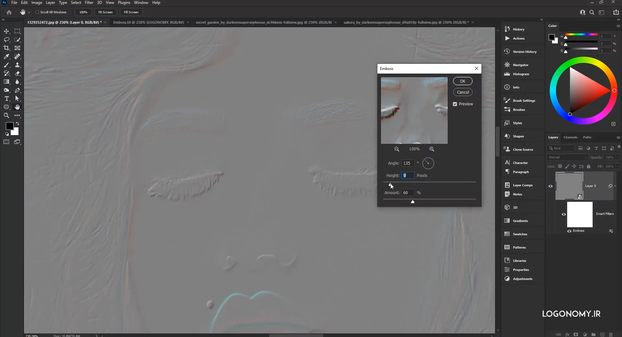Collapse Layer 0 smart filter list
Image resolution: width=622 pixels, height=337 pixels.
click(x=615, y=186)
